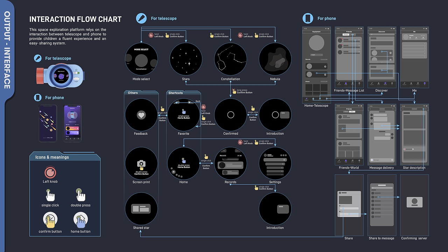Open the Introduction screen below the Settings screen
The image size is (448, 252).
[x=275, y=209]
